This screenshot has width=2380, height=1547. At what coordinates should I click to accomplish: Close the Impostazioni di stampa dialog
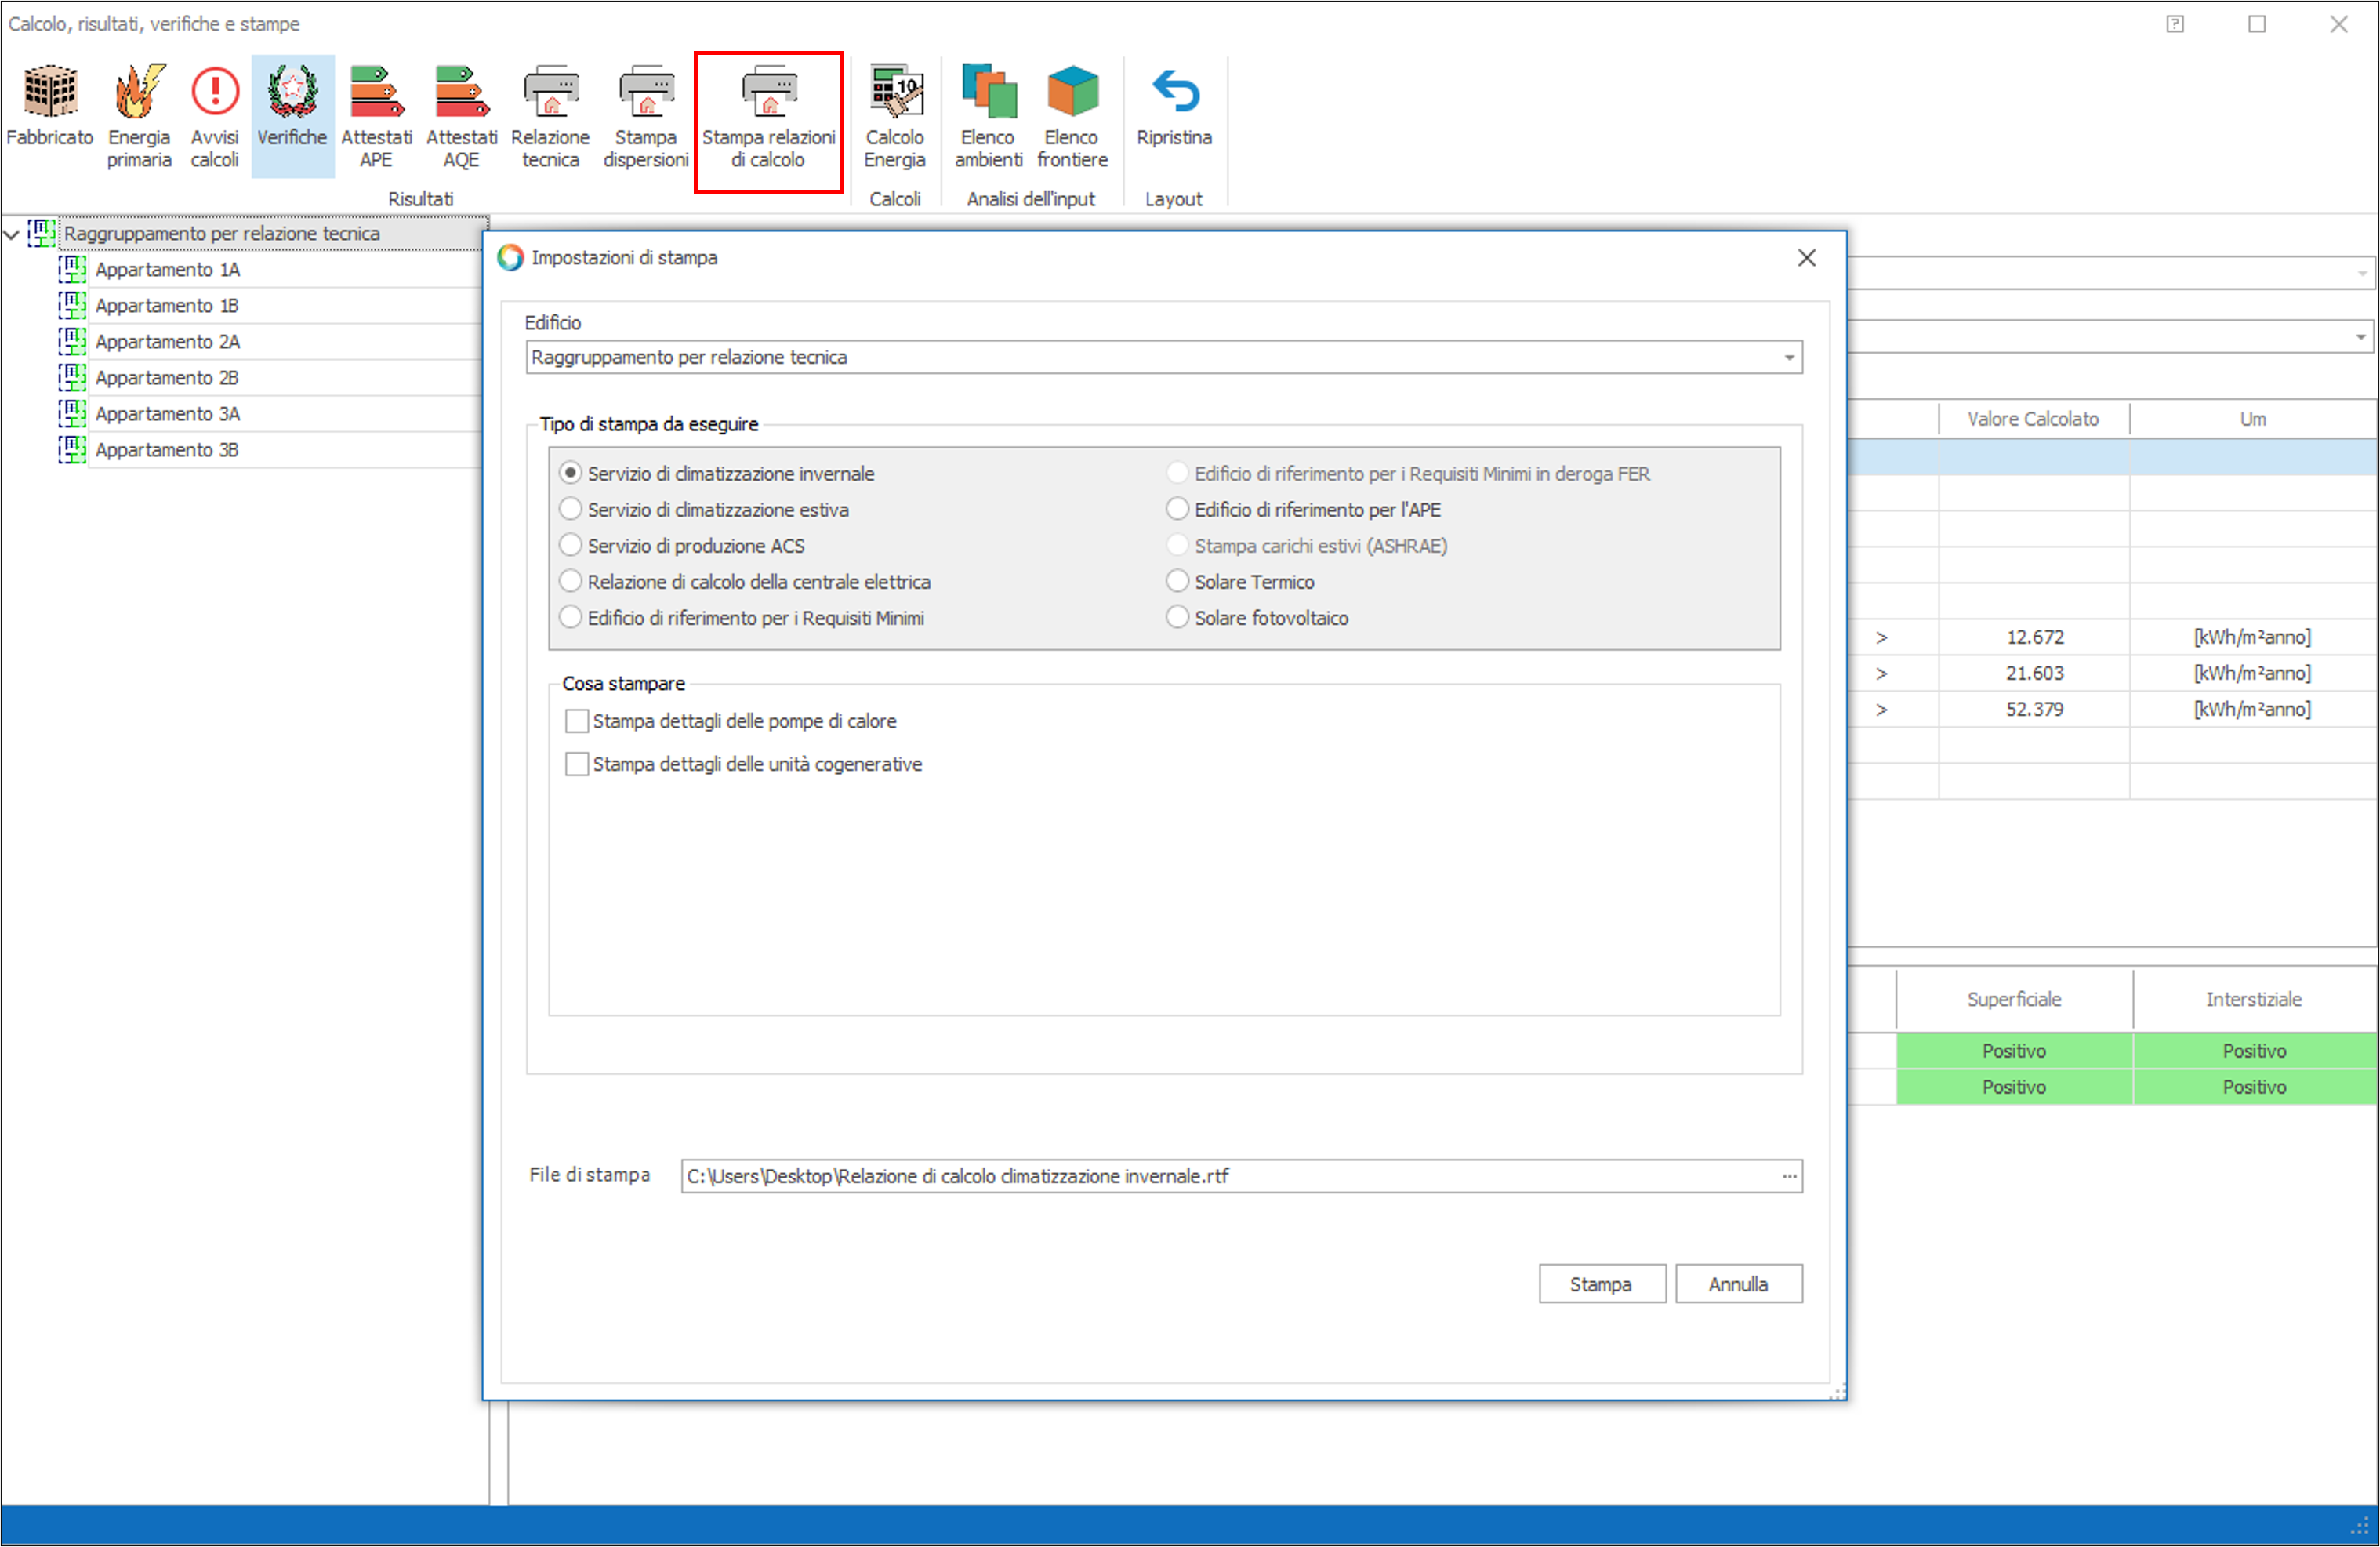1806,258
